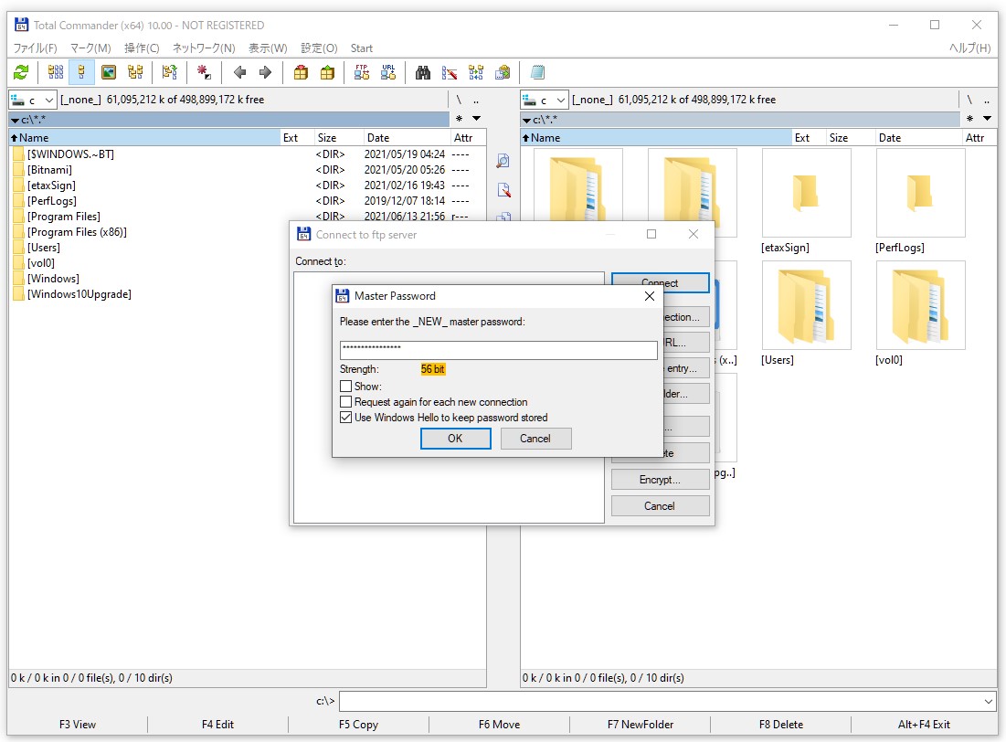Click Encrypt... in ftp server dialog
This screenshot has width=1006, height=742.
pos(660,480)
